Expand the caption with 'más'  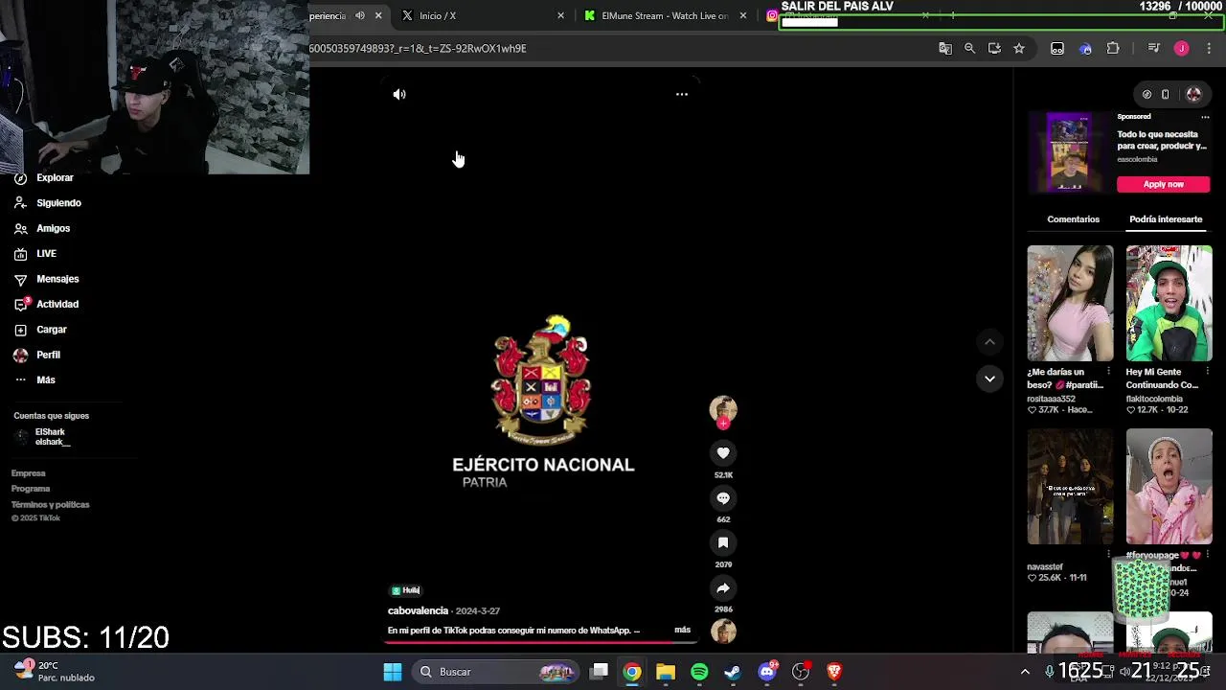tap(682, 630)
